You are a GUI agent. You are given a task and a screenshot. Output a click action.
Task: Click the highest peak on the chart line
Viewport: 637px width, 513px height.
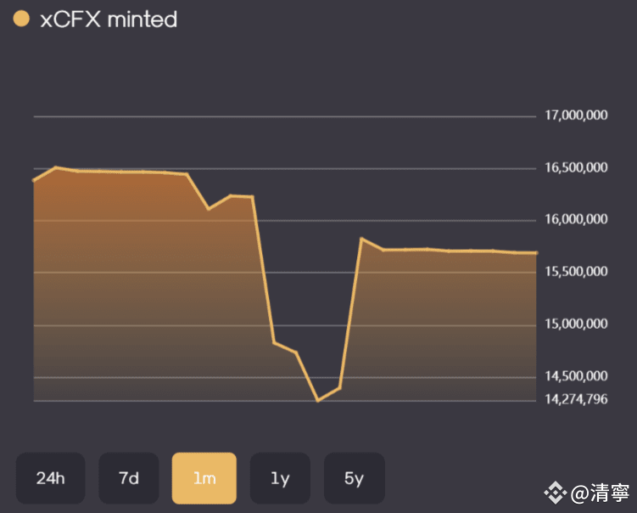coord(56,167)
